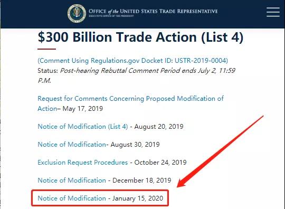The height and width of the screenshot is (209, 285).
Task: Click the $300 Billion Trade Action heading
Action: pyautogui.click(x=140, y=37)
